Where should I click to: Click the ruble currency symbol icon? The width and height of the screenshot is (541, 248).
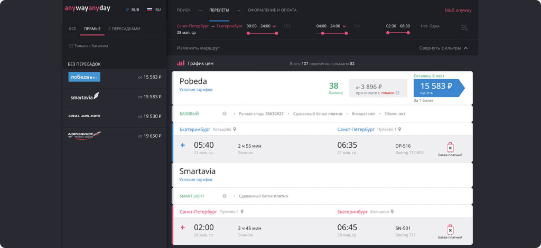[x=127, y=10]
